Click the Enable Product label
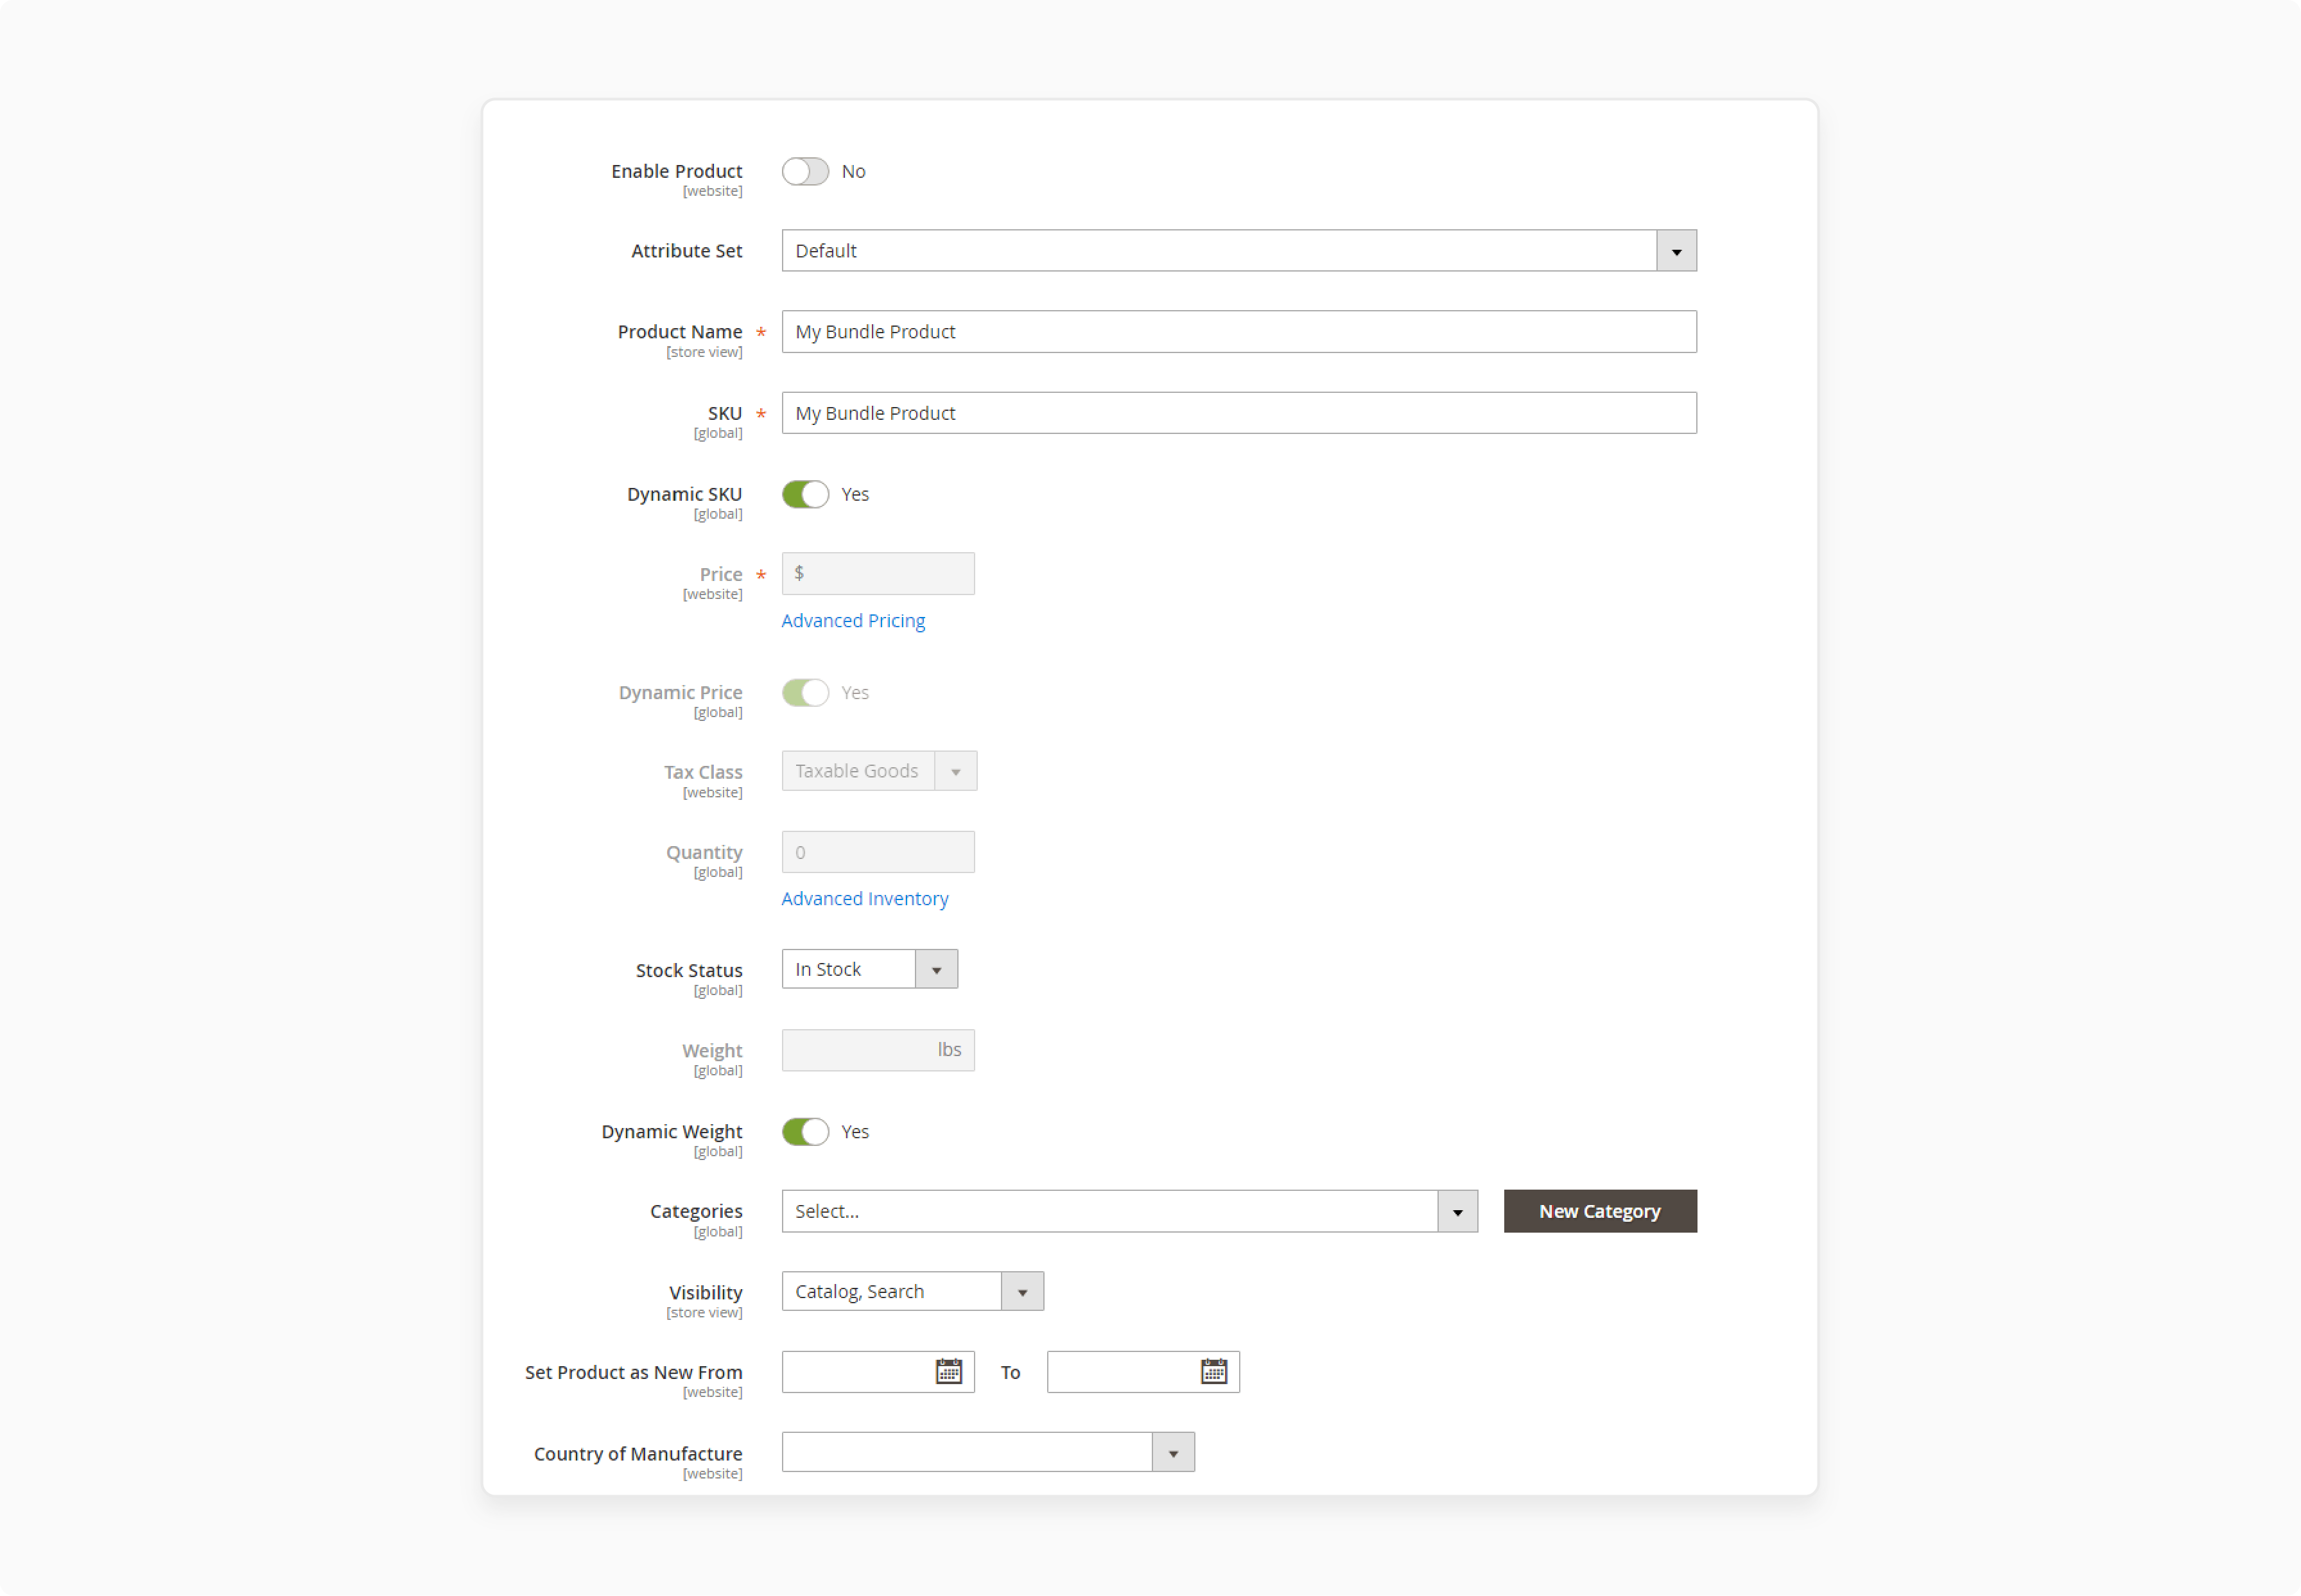 point(677,171)
